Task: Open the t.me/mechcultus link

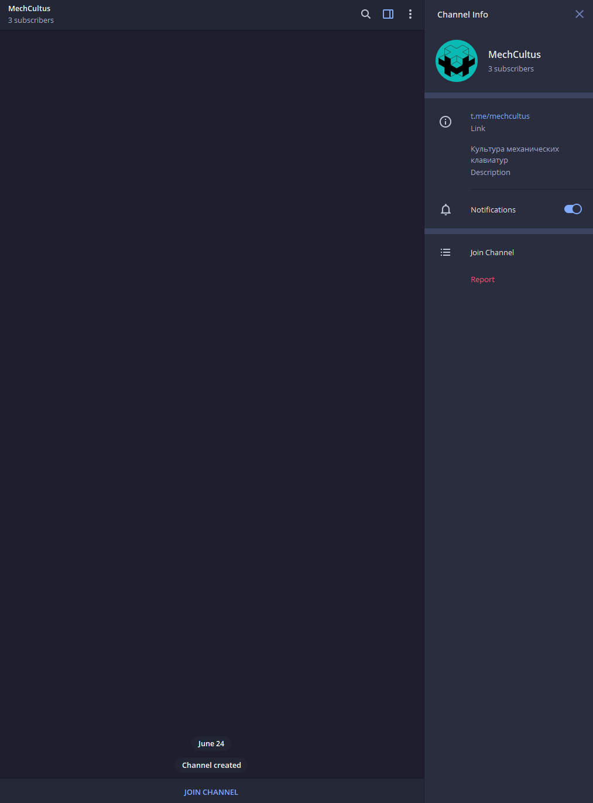Action: pyautogui.click(x=500, y=116)
